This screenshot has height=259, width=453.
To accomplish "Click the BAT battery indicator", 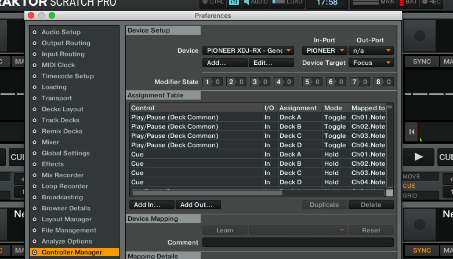I will (x=407, y=2).
